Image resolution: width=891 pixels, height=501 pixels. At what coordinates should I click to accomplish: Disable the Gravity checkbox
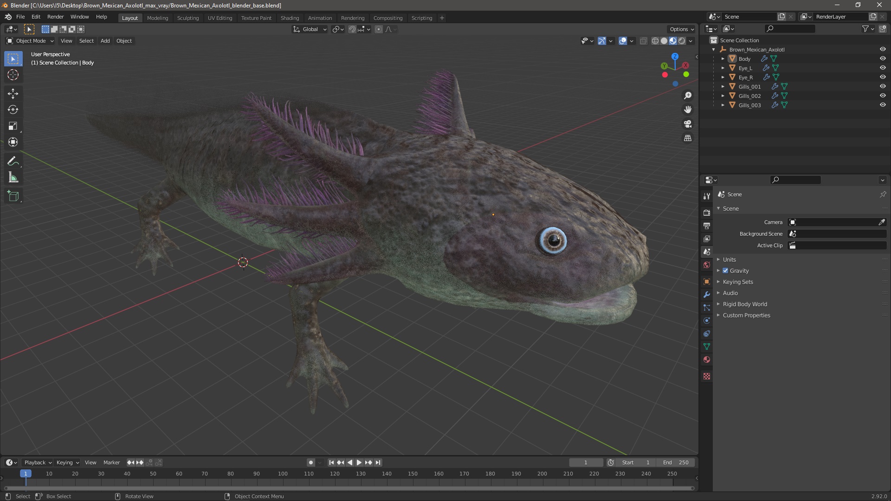tap(725, 271)
